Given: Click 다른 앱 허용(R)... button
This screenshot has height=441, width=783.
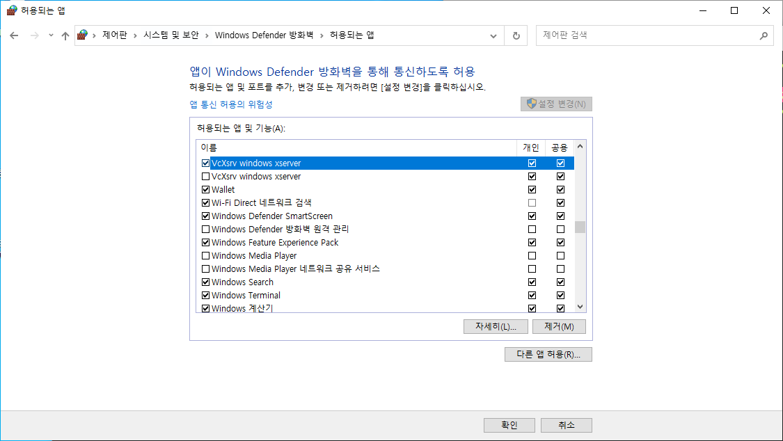Looking at the screenshot, I should tap(548, 355).
